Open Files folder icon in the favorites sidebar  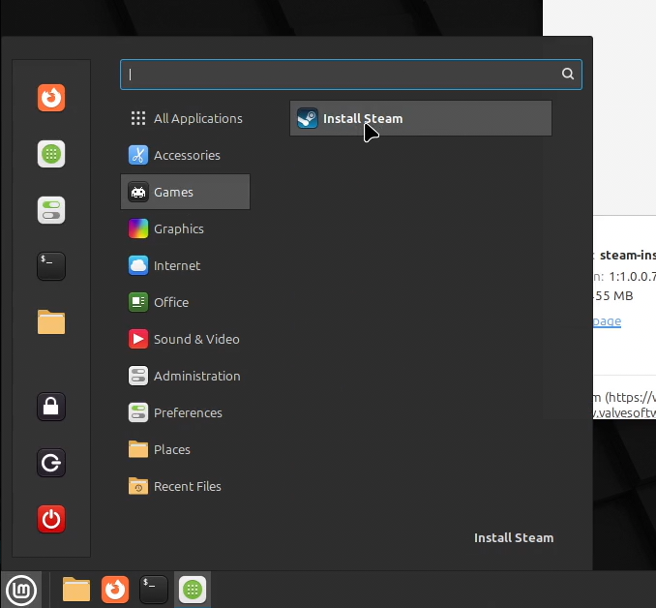point(51,322)
